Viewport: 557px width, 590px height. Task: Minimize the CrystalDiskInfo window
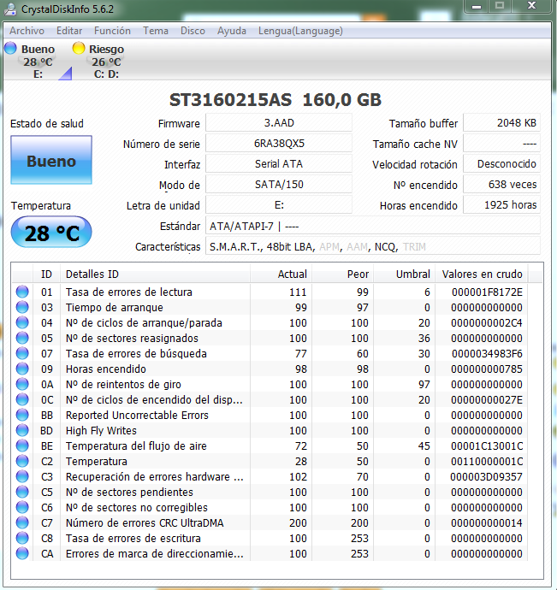coord(477,6)
